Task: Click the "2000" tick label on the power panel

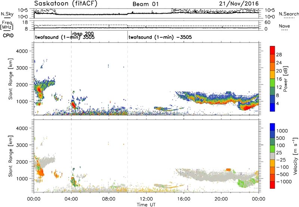Action: (x=22, y=84)
